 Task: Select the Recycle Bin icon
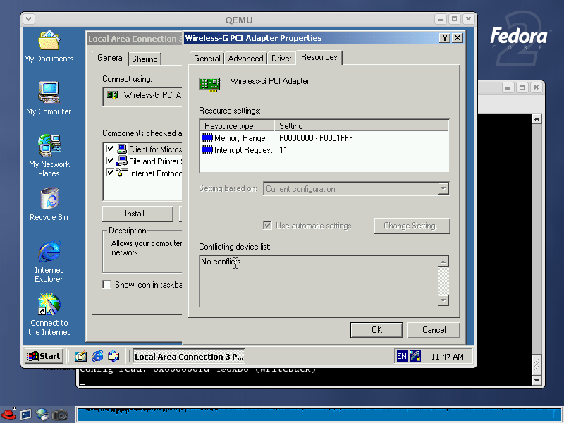[x=49, y=204]
